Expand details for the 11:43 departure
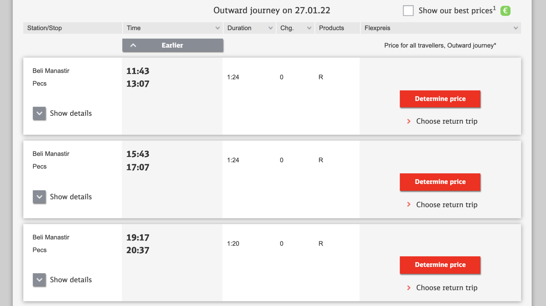The image size is (546, 306). click(39, 113)
